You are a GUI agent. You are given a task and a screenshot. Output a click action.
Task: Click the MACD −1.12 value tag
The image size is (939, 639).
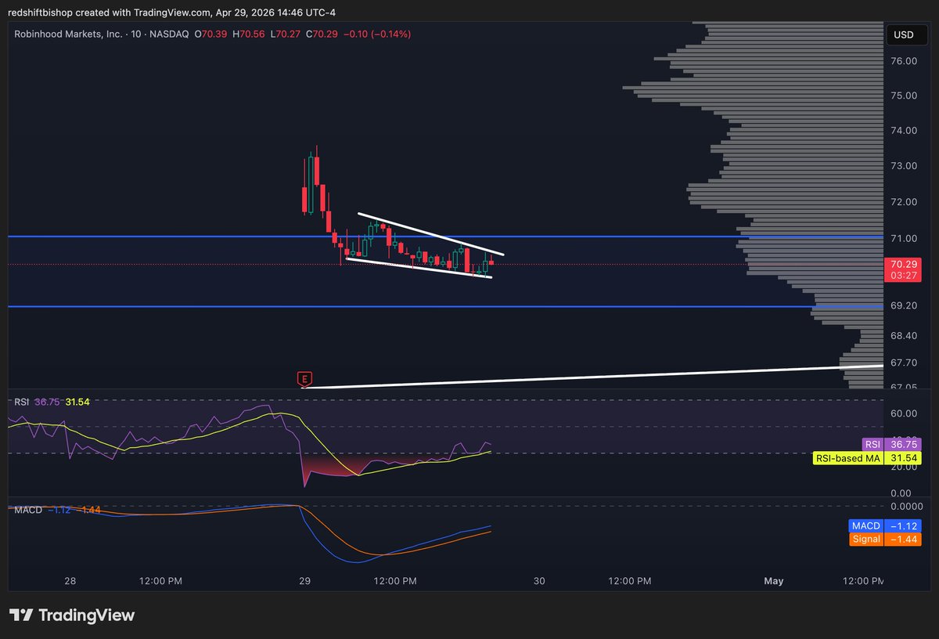pos(885,525)
